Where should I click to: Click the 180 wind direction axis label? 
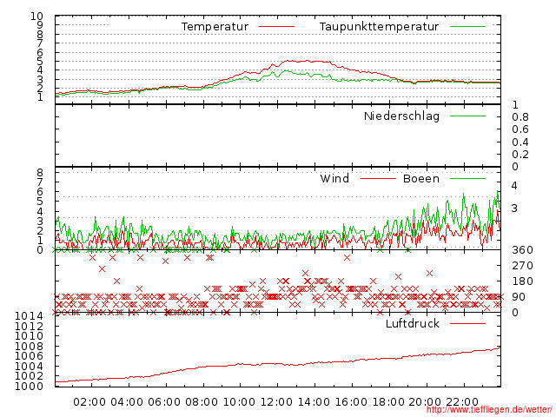(x=522, y=281)
